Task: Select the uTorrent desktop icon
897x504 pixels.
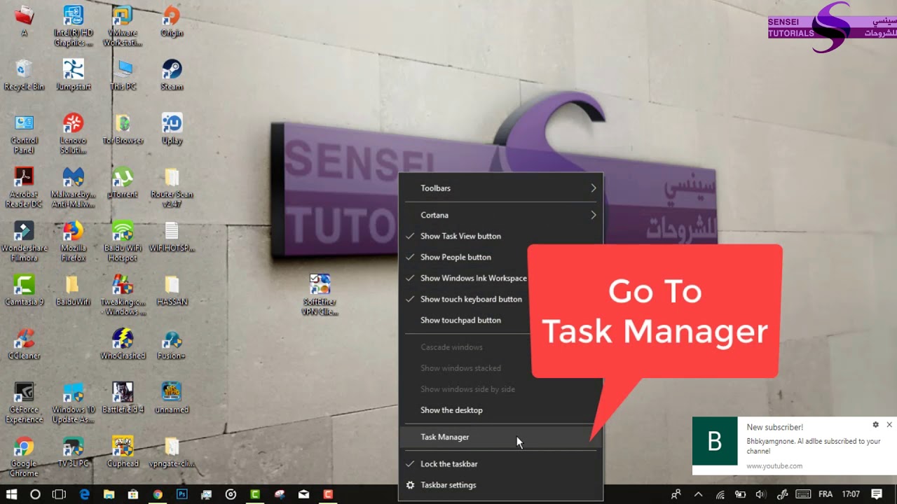Action: pos(123,183)
